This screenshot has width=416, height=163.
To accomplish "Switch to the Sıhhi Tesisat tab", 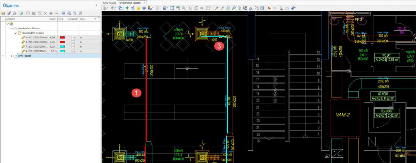I will pos(110,2).
